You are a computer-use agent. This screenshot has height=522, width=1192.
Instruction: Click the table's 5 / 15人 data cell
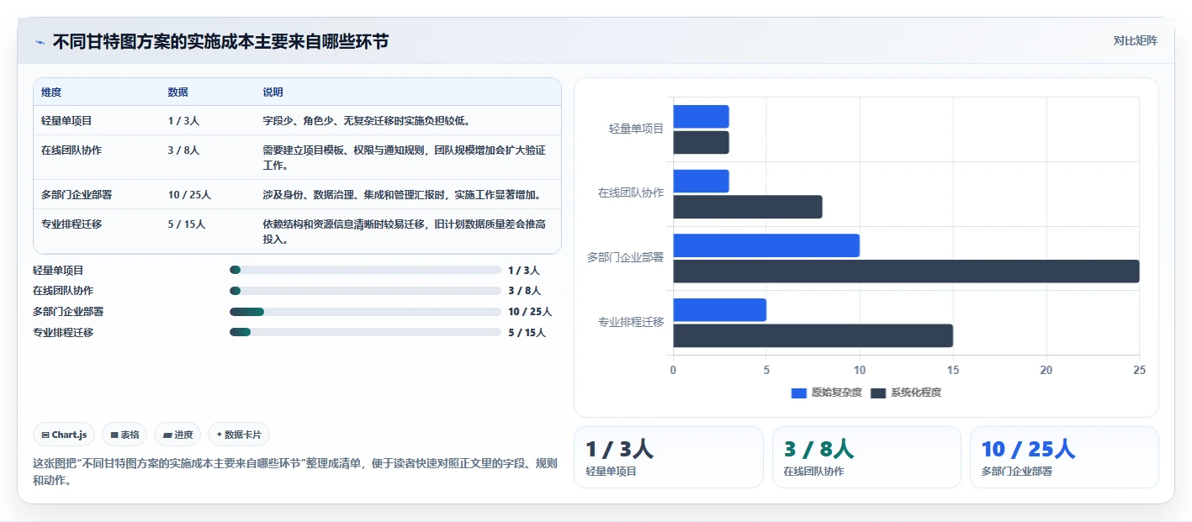click(187, 224)
